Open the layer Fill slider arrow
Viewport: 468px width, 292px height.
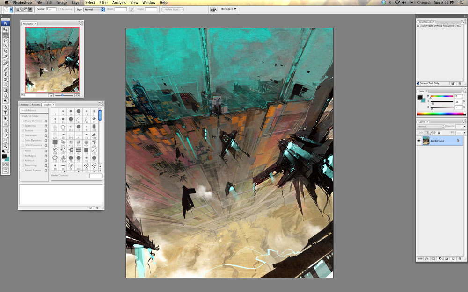(x=464, y=133)
